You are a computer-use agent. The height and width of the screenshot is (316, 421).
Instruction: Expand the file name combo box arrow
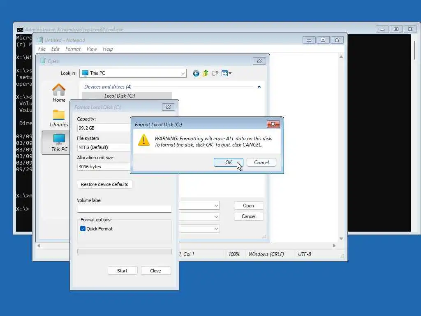tap(216, 206)
